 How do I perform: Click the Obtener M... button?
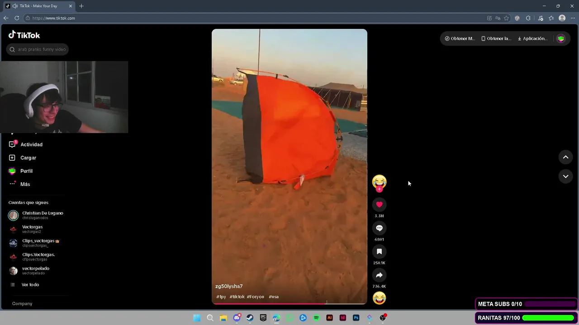460,38
